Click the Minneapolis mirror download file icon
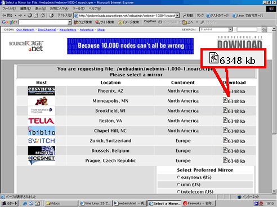Viewport: 277px width, 207px height. (x=225, y=100)
